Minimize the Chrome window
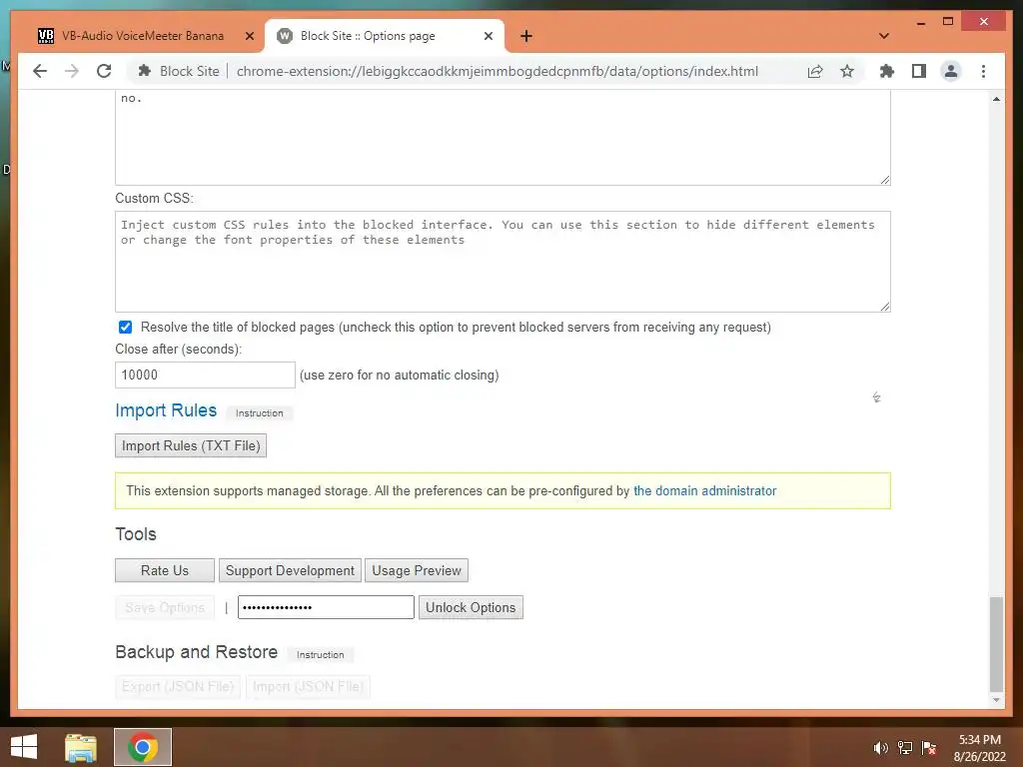The height and width of the screenshot is (767, 1023). (x=920, y=22)
